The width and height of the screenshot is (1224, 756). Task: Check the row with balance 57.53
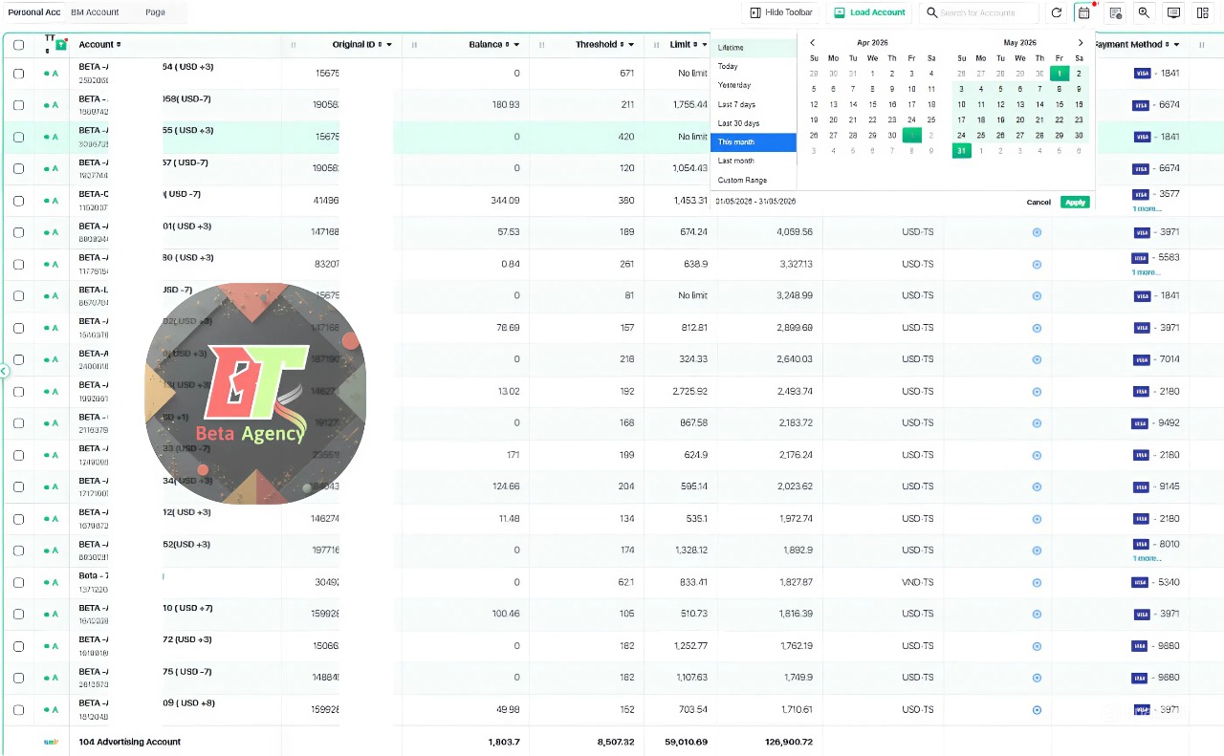[18, 232]
